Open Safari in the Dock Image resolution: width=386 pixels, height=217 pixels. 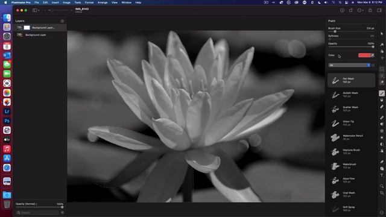coord(7,168)
